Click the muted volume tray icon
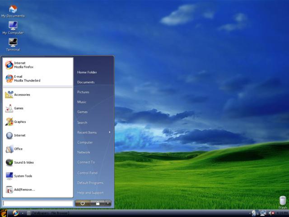 coord(271,213)
